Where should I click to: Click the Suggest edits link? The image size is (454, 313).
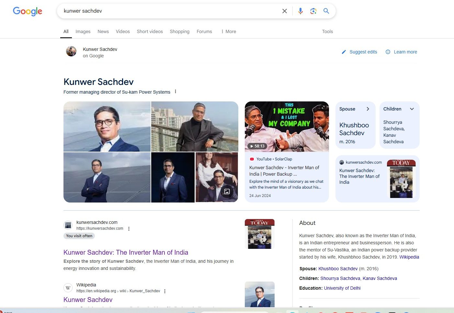363,52
